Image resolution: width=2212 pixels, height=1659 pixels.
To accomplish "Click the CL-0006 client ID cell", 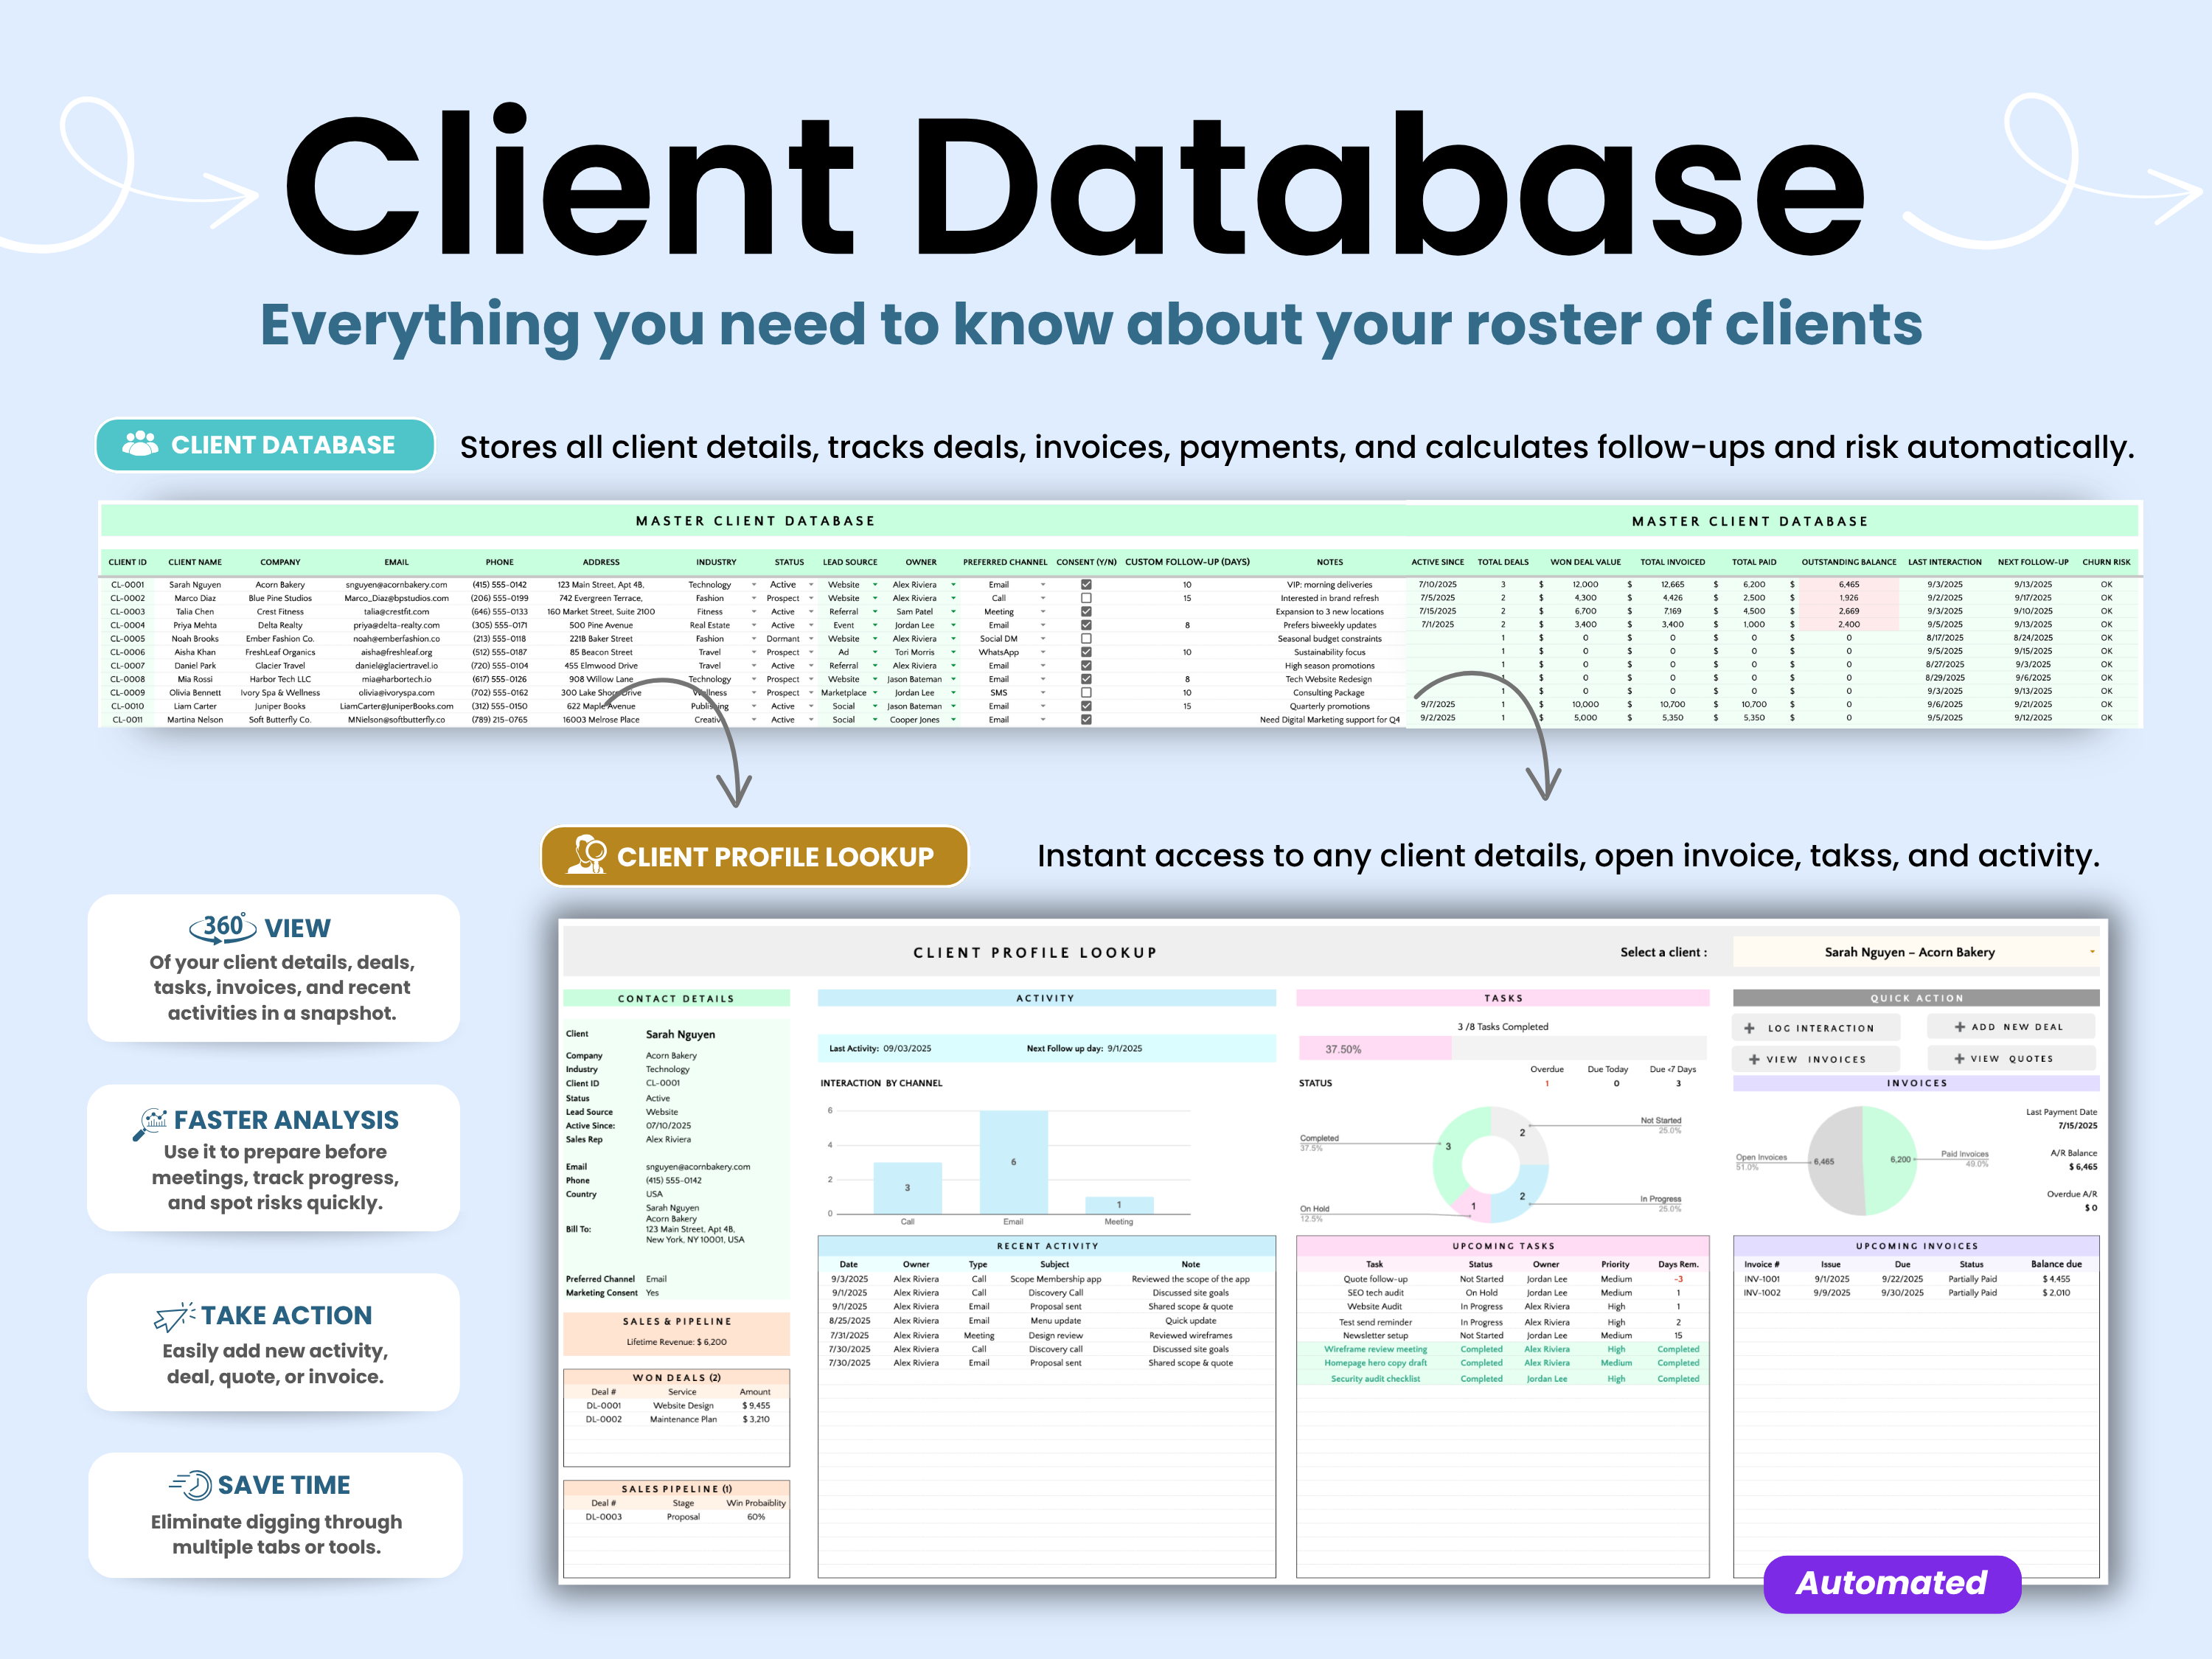I will click(x=127, y=652).
